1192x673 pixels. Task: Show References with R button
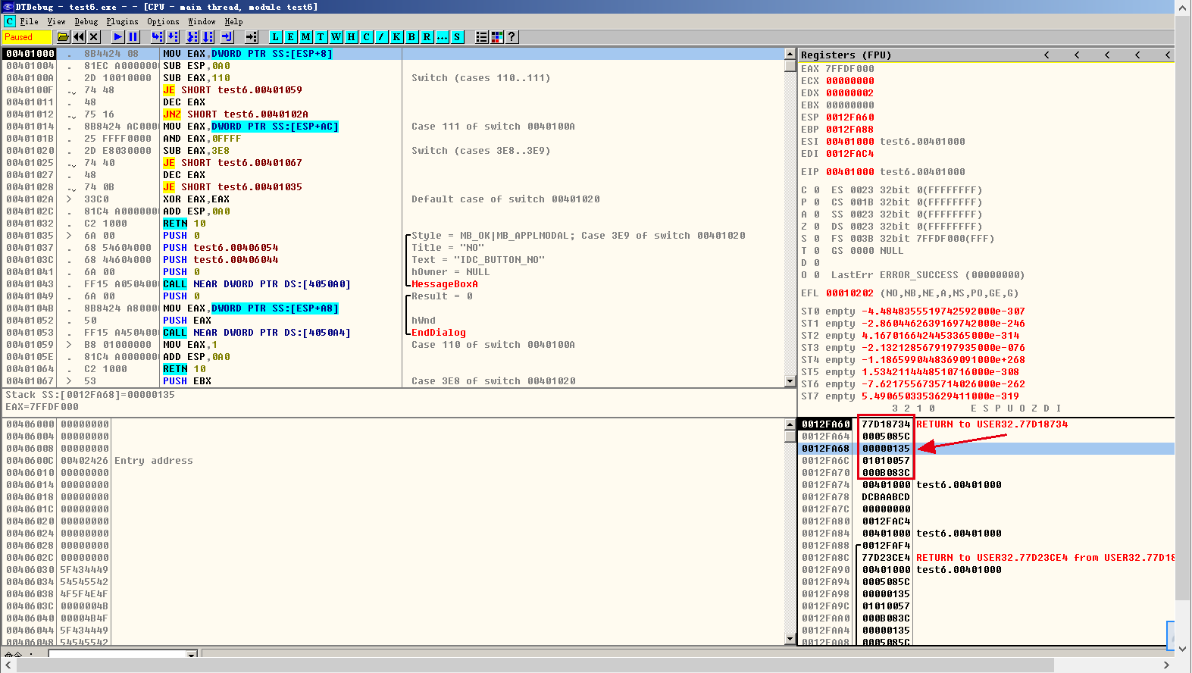(427, 36)
